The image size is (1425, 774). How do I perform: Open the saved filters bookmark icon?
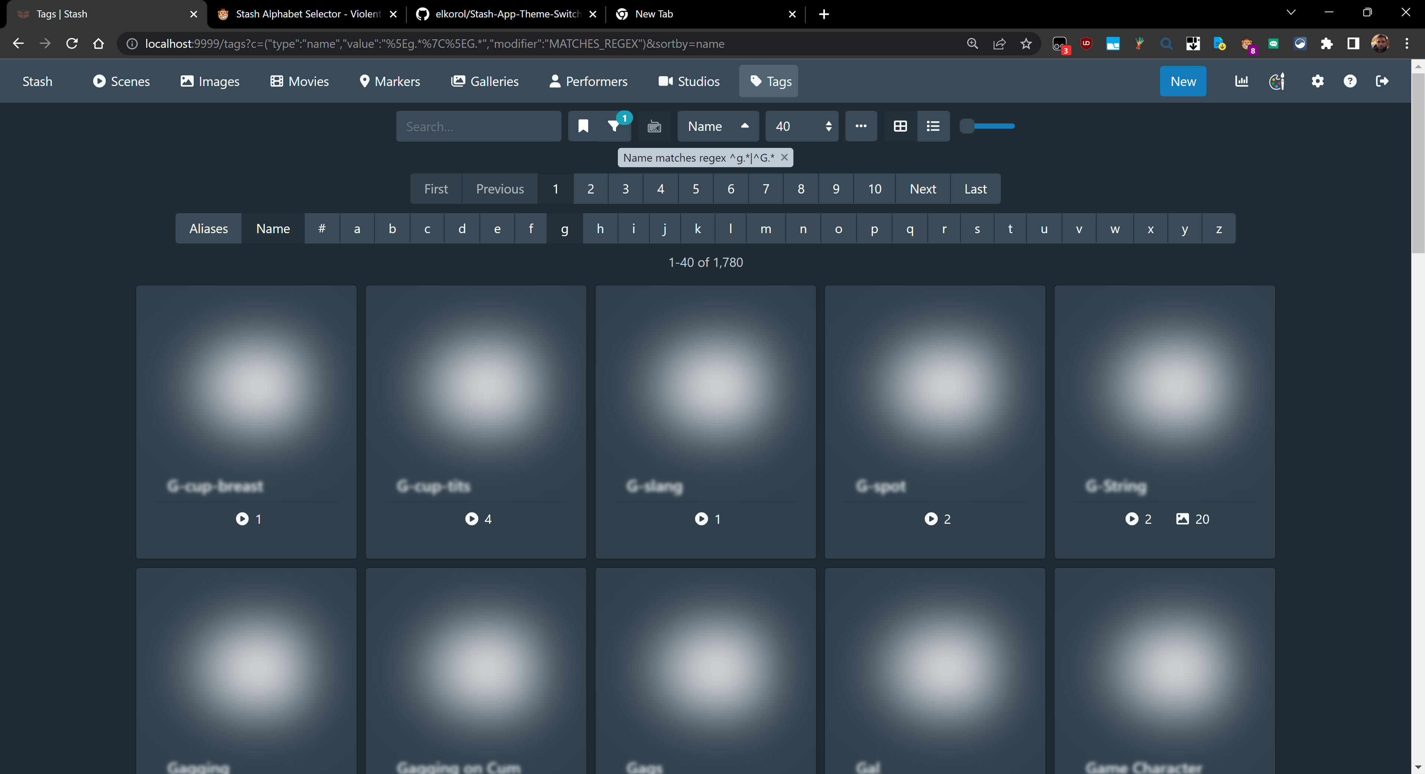pyautogui.click(x=583, y=126)
